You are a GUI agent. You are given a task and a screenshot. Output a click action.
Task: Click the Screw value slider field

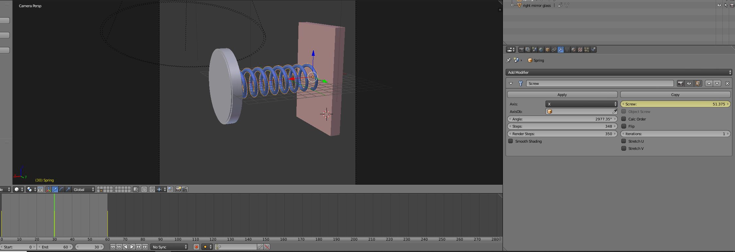[x=675, y=104]
